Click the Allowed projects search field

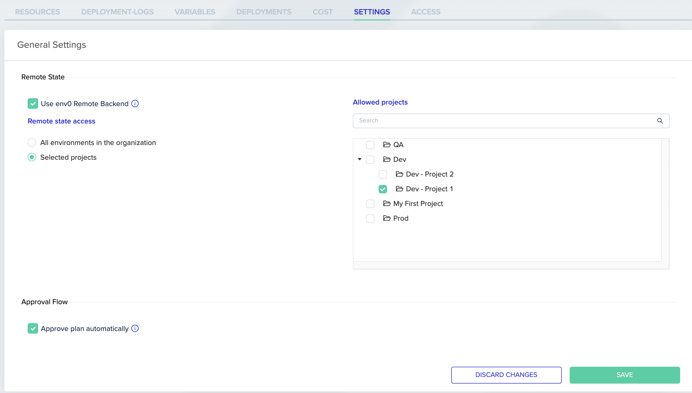click(503, 121)
